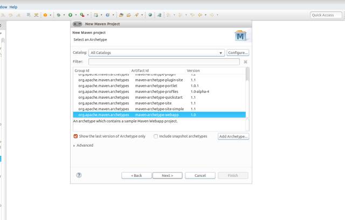Viewport: 345px width, 220px height.
Task: Click the Search pencil toolbar icon
Action: (136, 15)
